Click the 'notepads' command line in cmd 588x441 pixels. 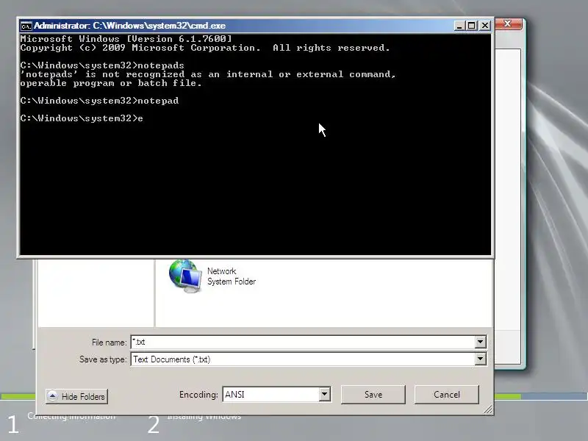coord(102,65)
